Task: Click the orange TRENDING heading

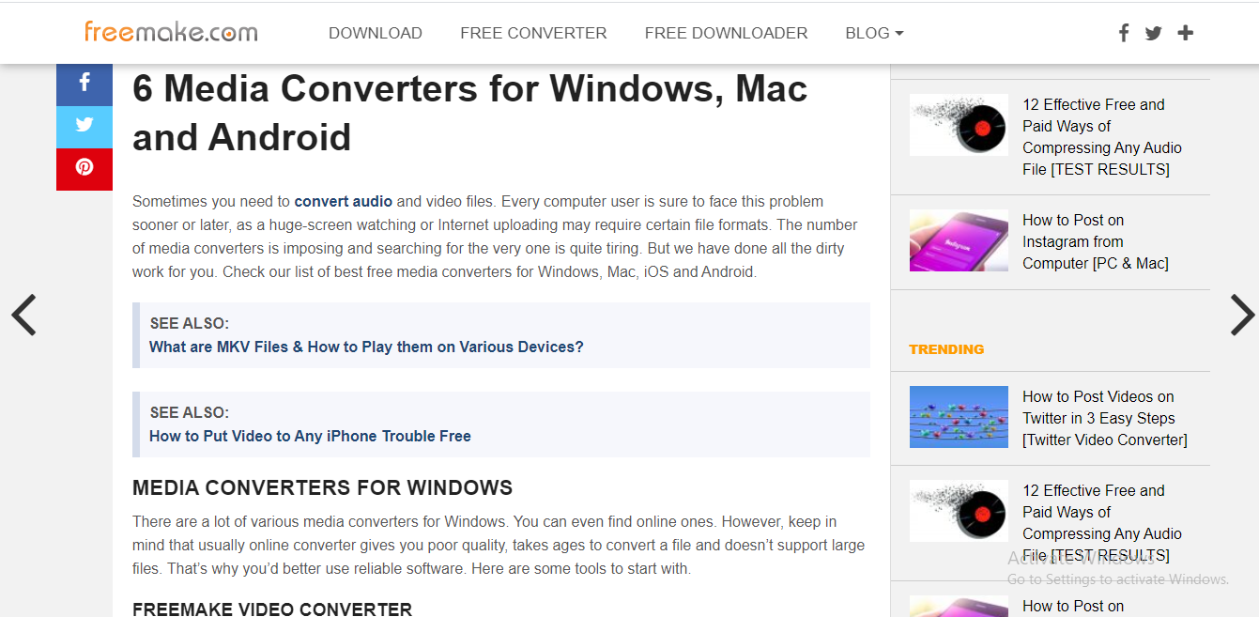Action: (x=946, y=349)
